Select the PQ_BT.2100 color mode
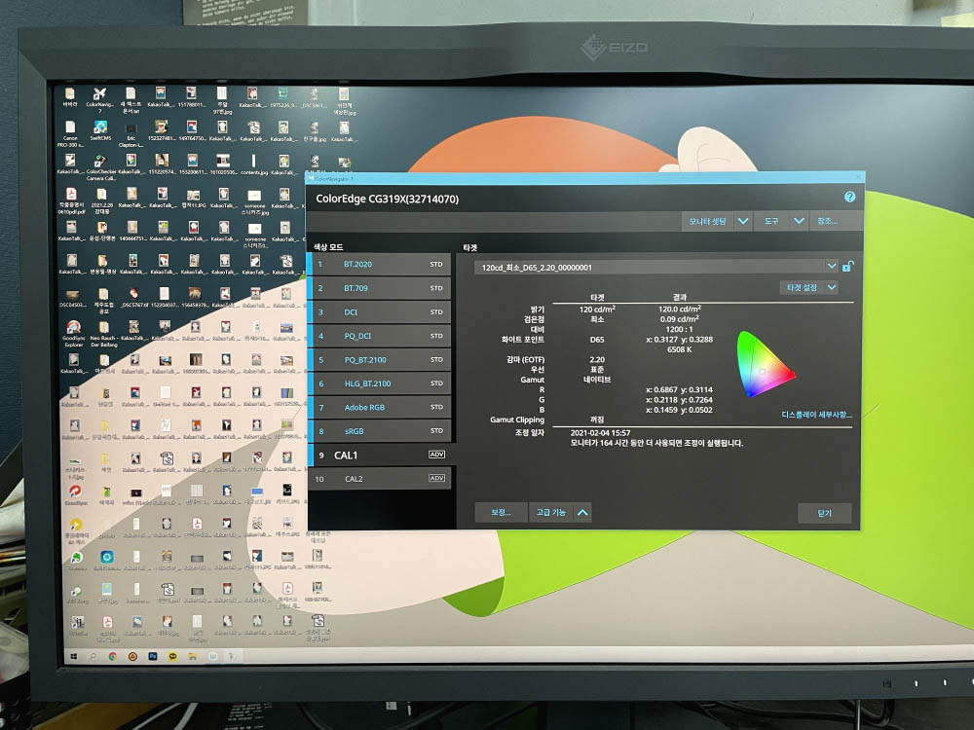The image size is (974, 730). 380,359
